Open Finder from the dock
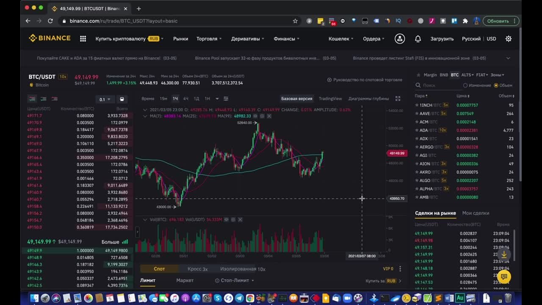The width and height of the screenshot is (542, 305). pyautogui.click(x=34, y=298)
